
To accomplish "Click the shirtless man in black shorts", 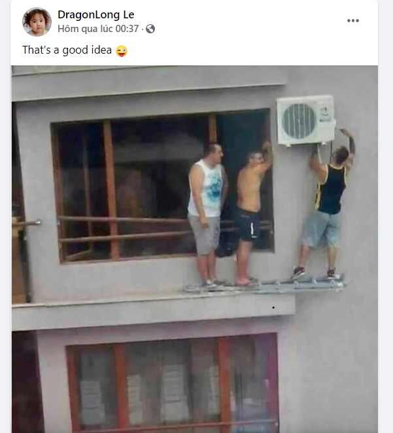I will 252,214.
